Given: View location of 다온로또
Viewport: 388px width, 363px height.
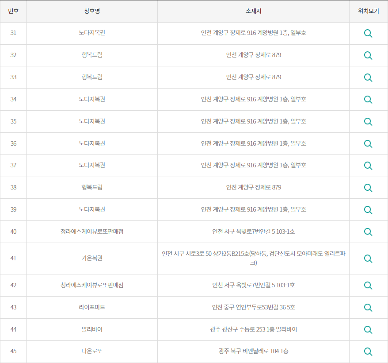Looking at the screenshot, I should pyautogui.click(x=368, y=351).
